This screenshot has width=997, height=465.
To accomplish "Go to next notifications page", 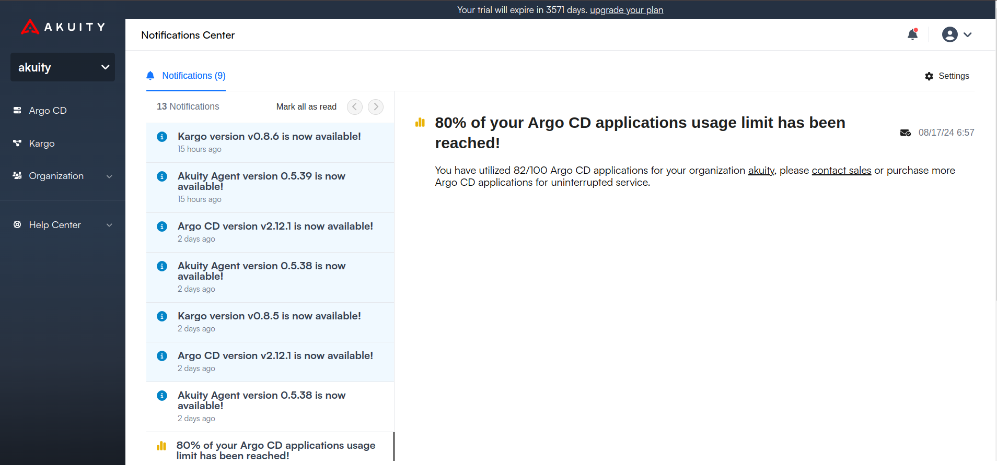I will tap(376, 106).
